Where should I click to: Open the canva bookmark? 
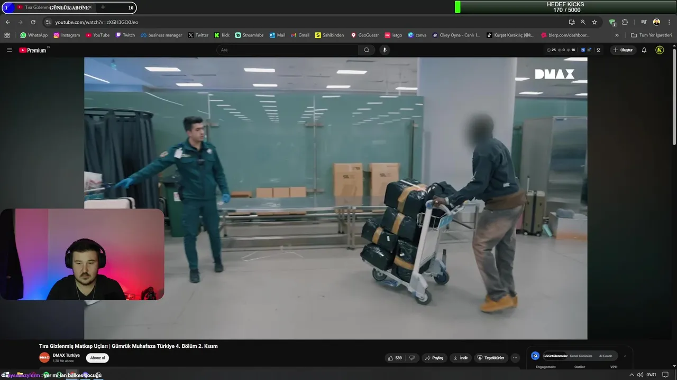(417, 35)
